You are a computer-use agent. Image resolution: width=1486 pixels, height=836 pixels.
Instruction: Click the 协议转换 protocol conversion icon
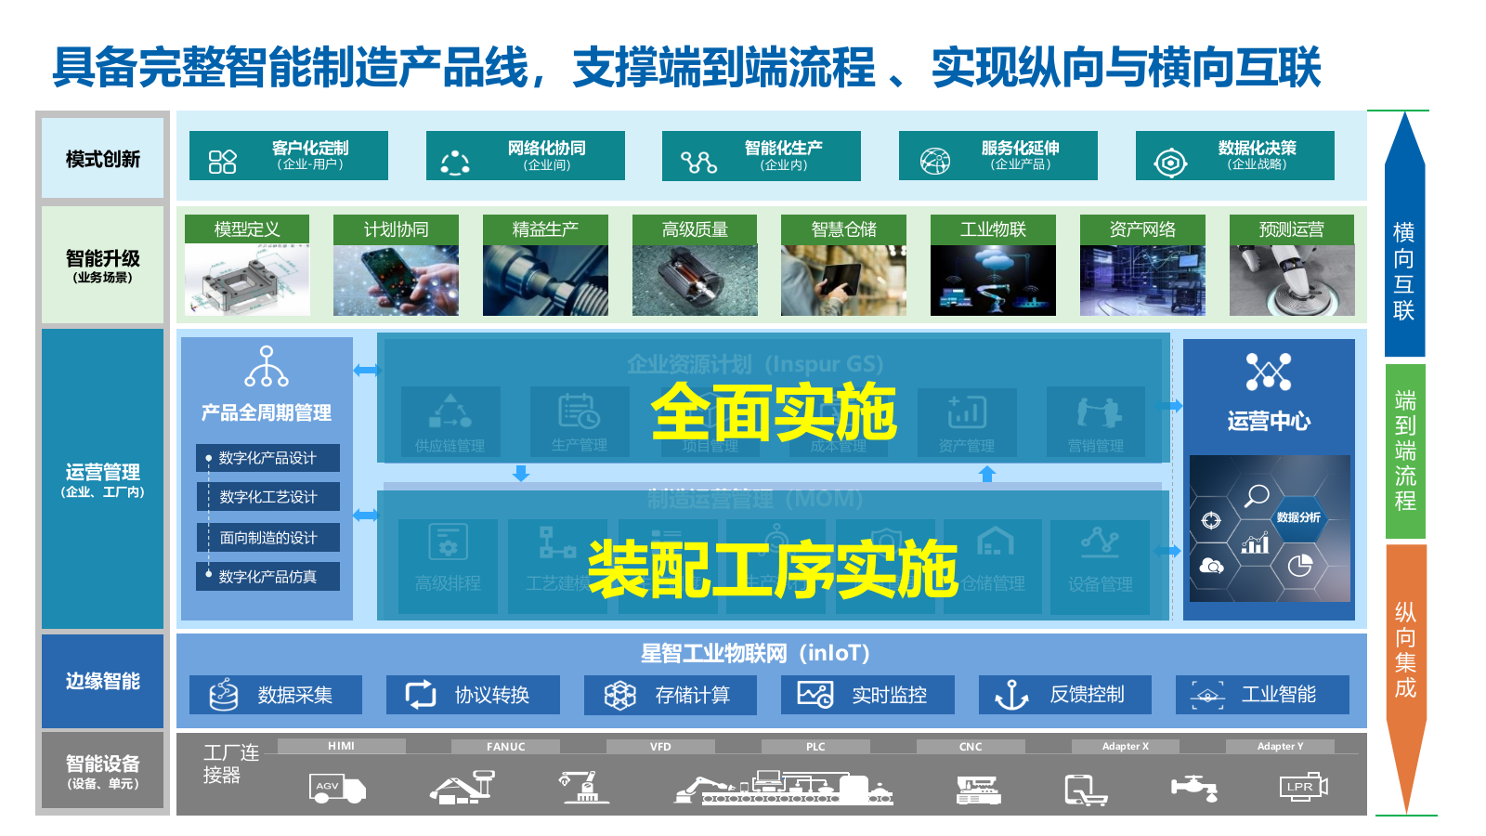click(420, 693)
